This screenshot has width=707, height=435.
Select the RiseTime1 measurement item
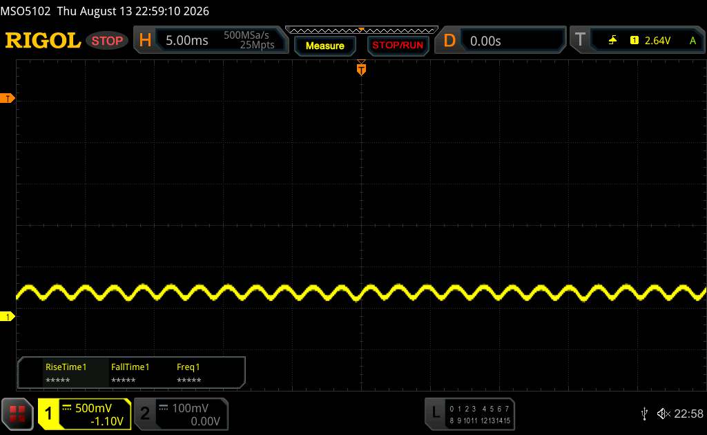(66, 373)
